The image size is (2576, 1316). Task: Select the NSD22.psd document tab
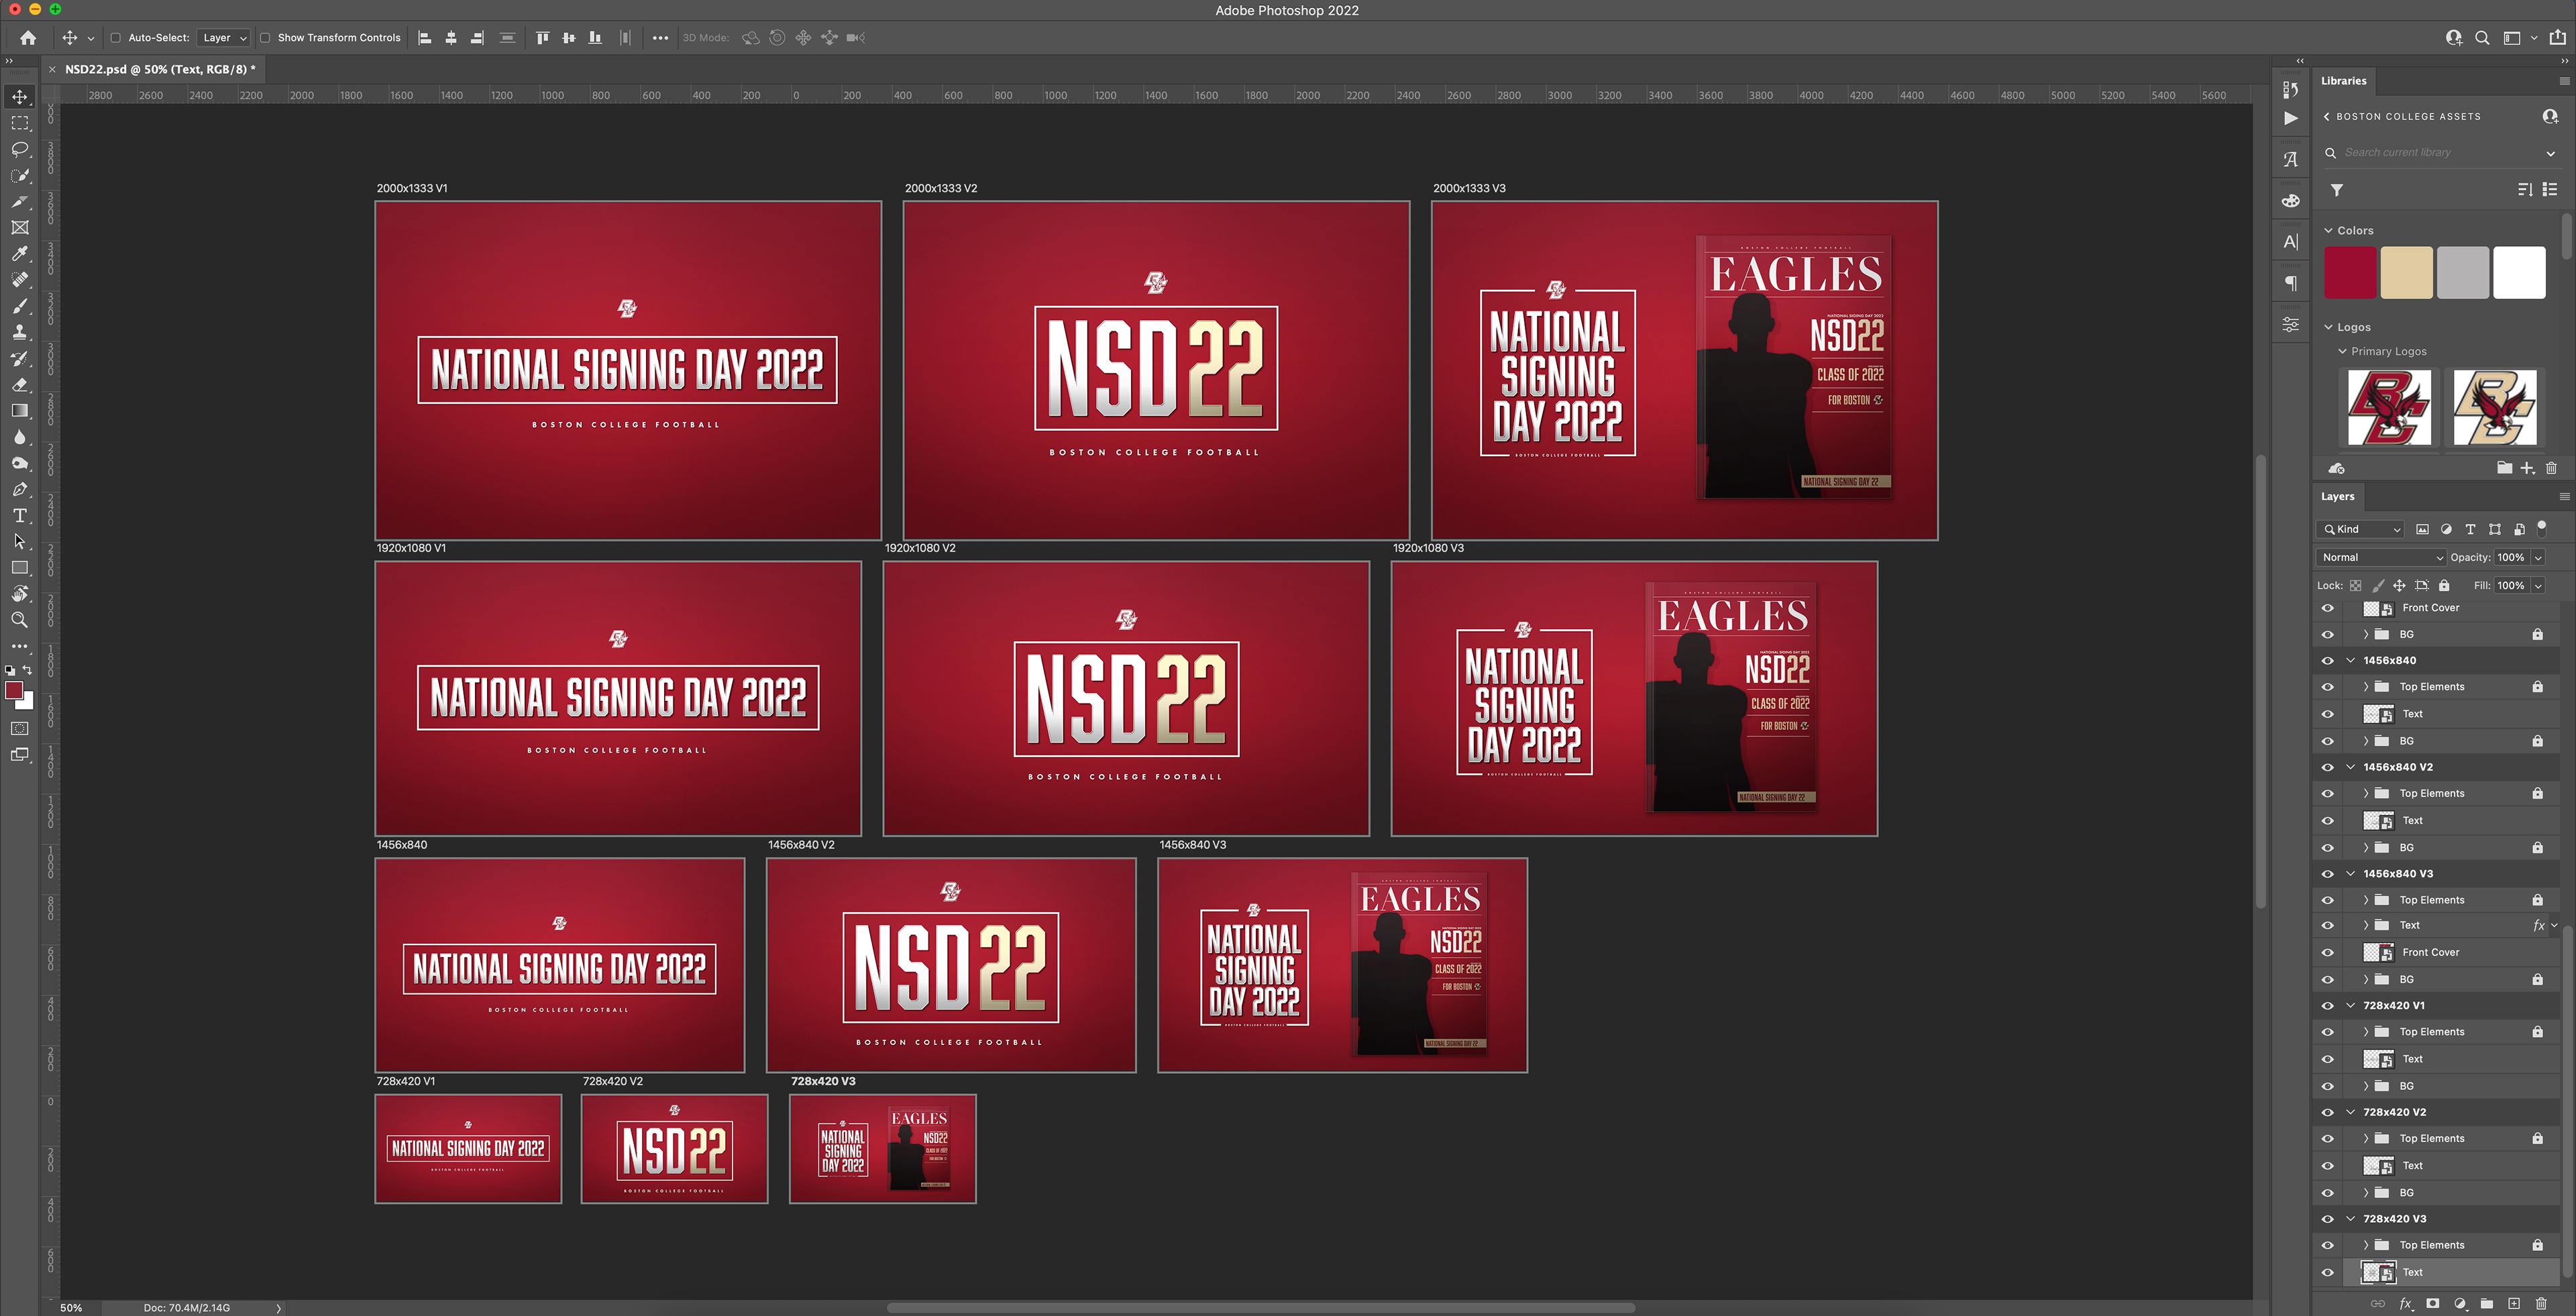[x=160, y=69]
